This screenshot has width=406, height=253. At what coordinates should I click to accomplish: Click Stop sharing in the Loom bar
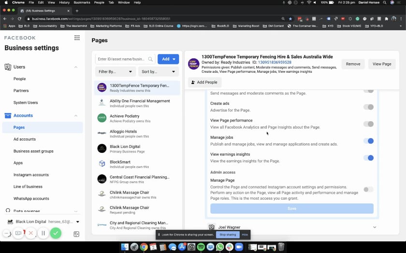228,235
